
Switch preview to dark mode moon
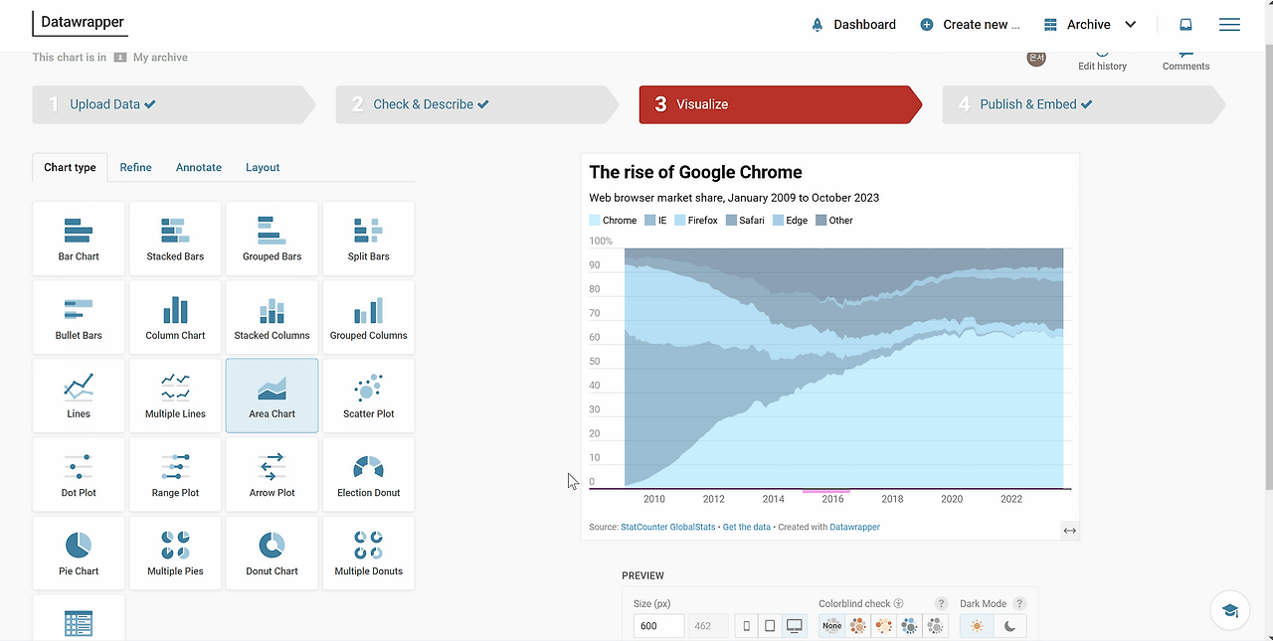pyautogui.click(x=1009, y=626)
